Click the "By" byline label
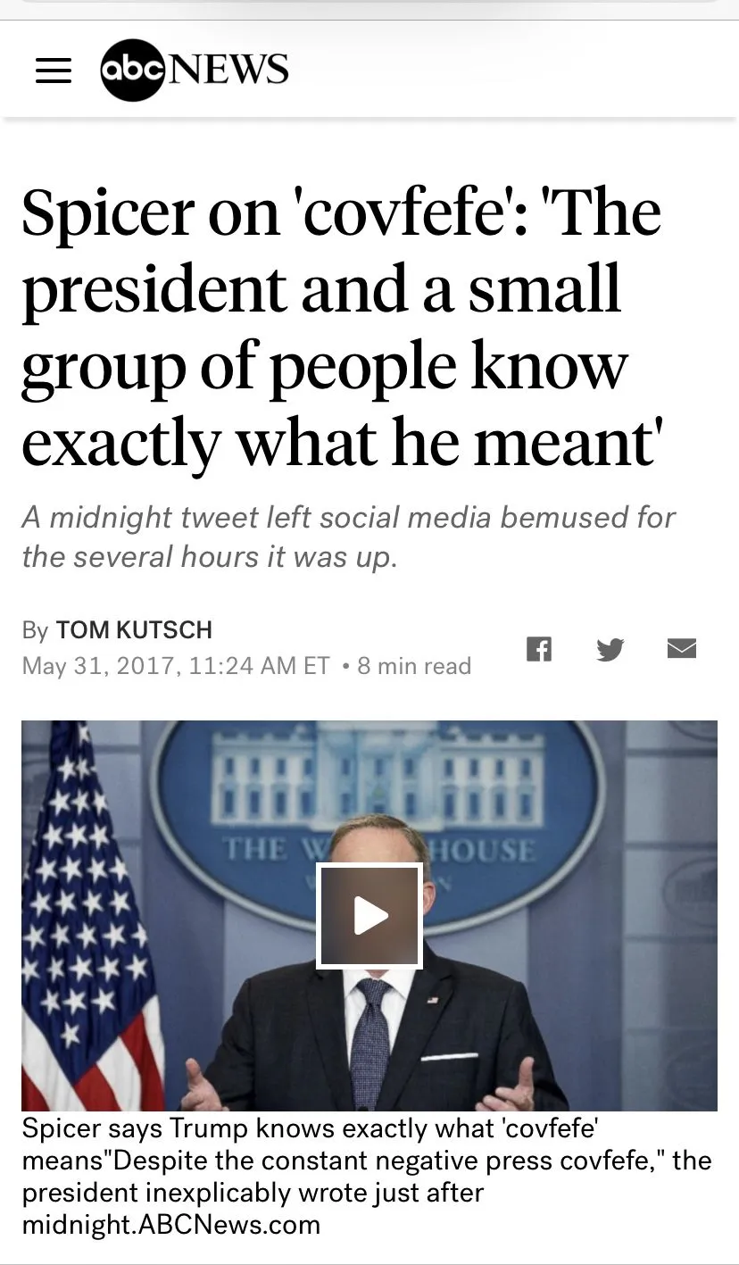The height and width of the screenshot is (1265, 739). [x=35, y=630]
